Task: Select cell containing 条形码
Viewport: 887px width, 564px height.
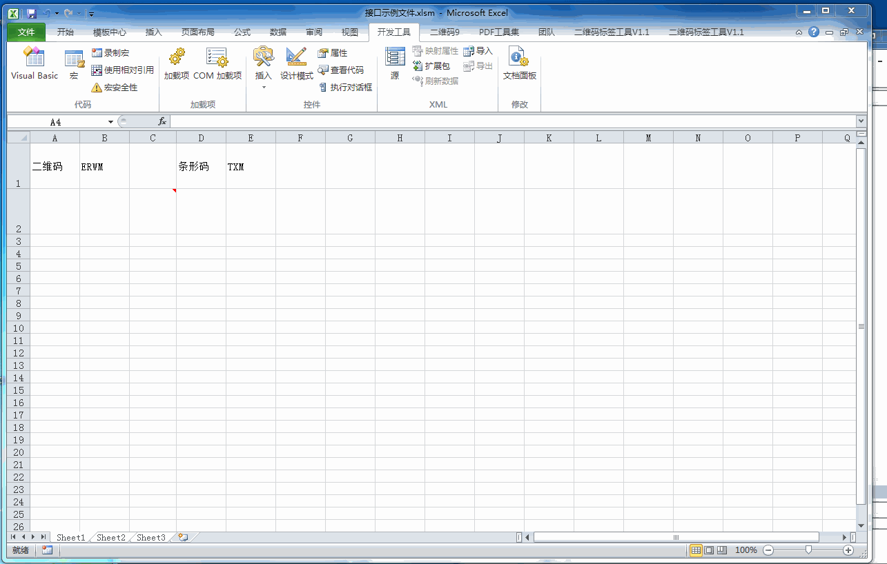Action: click(201, 166)
